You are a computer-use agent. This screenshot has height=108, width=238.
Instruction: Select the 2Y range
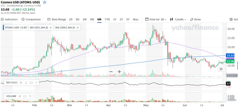click(121, 19)
